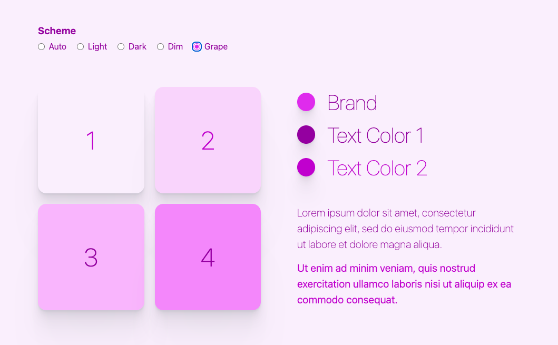Click the Text Color 2 label
558x345 pixels.
point(377,168)
